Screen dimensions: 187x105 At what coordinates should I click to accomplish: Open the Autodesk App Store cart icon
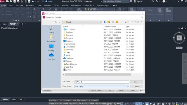pyautogui.click(x=153, y=1)
